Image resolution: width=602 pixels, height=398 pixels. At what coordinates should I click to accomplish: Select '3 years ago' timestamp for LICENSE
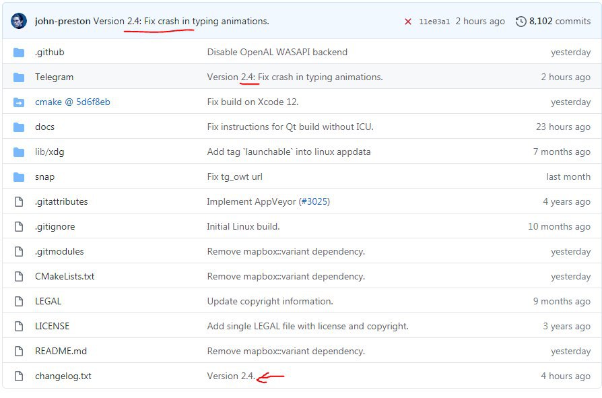click(x=567, y=327)
